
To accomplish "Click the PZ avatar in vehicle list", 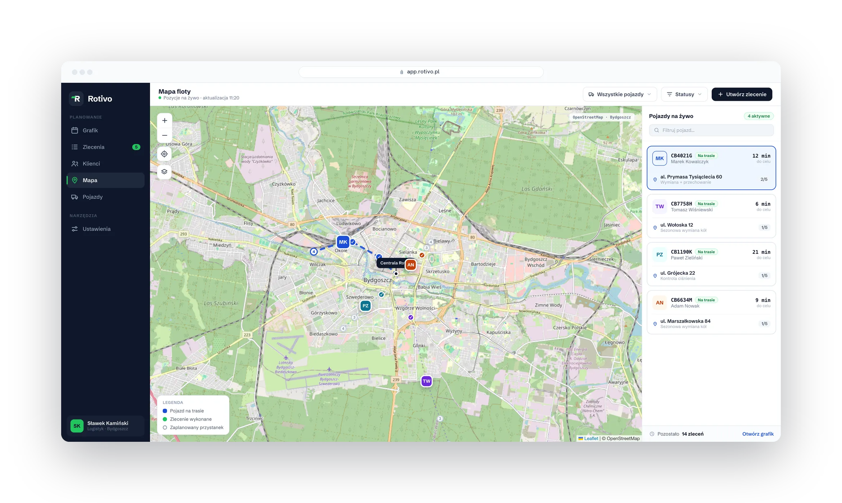I will tap(660, 255).
